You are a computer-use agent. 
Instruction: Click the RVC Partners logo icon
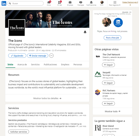pyautogui.click(x=98, y=92)
